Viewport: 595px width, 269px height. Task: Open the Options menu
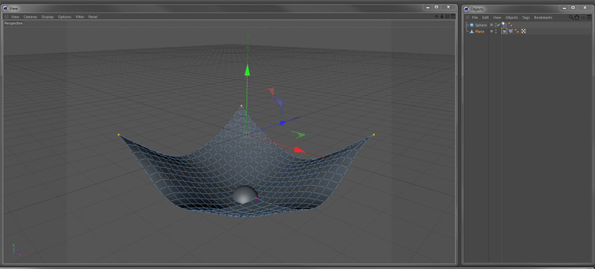tap(65, 17)
